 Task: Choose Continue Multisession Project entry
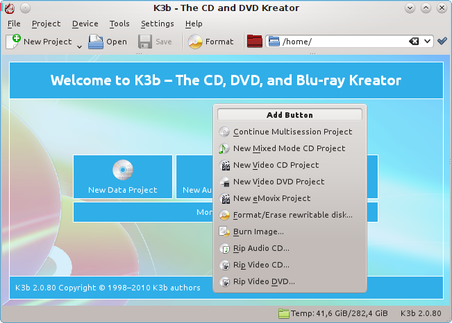tap(290, 132)
